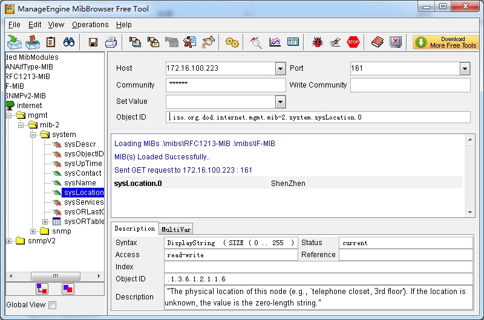Screen dimensions: 484x320
Task: Click the left blue-red layout icon below tree
Action: pos(42,289)
